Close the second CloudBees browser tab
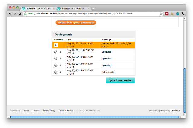This screenshot has width=193, height=128. (x=89, y=9)
